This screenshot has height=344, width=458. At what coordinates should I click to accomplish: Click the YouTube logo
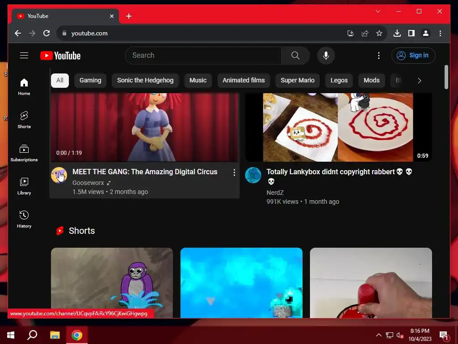tap(60, 56)
